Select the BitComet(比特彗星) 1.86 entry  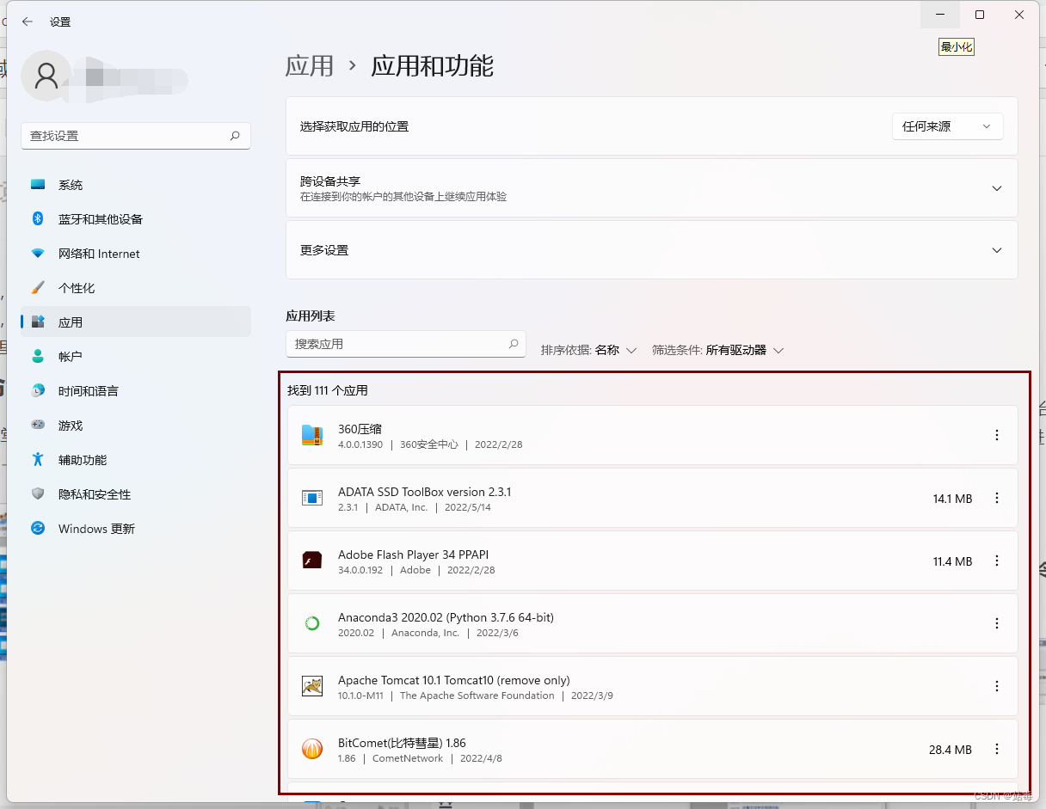pos(652,749)
